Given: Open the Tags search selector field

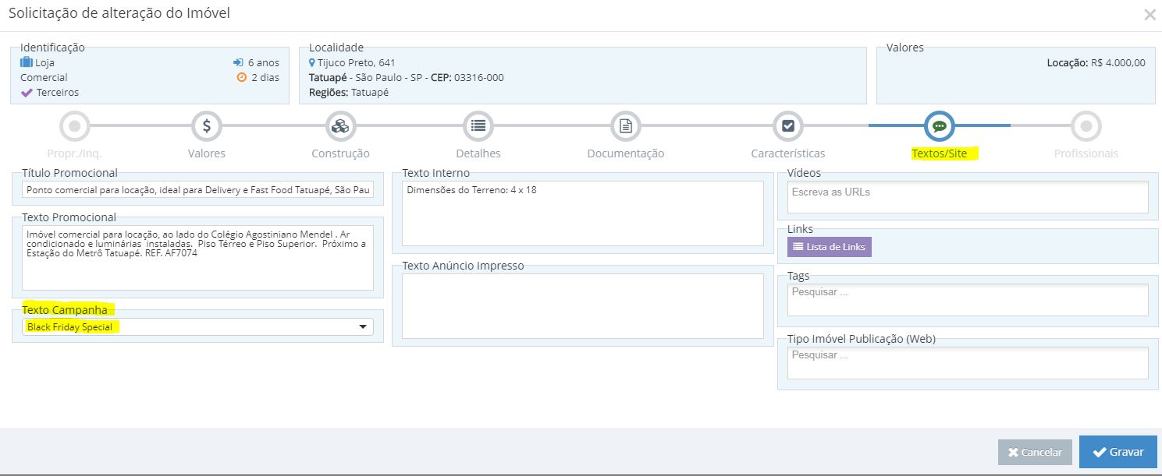Looking at the screenshot, I should pos(967,300).
